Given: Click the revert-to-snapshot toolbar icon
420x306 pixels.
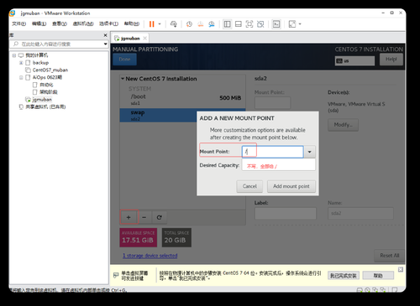Looking at the screenshot, I should click(201, 24).
